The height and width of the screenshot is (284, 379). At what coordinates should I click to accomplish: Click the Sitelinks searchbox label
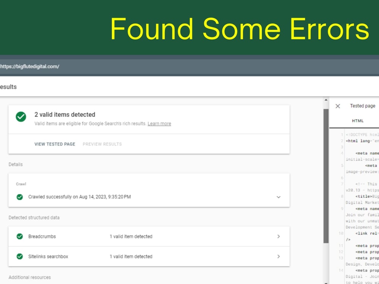[x=48, y=256]
